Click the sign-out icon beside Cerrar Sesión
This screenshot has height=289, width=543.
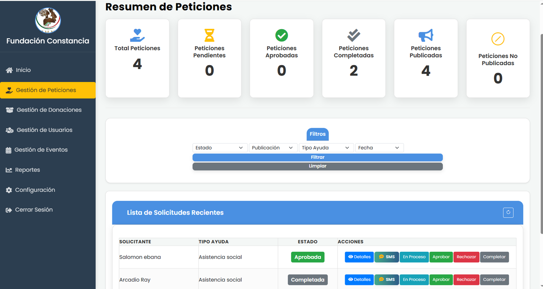click(9, 210)
